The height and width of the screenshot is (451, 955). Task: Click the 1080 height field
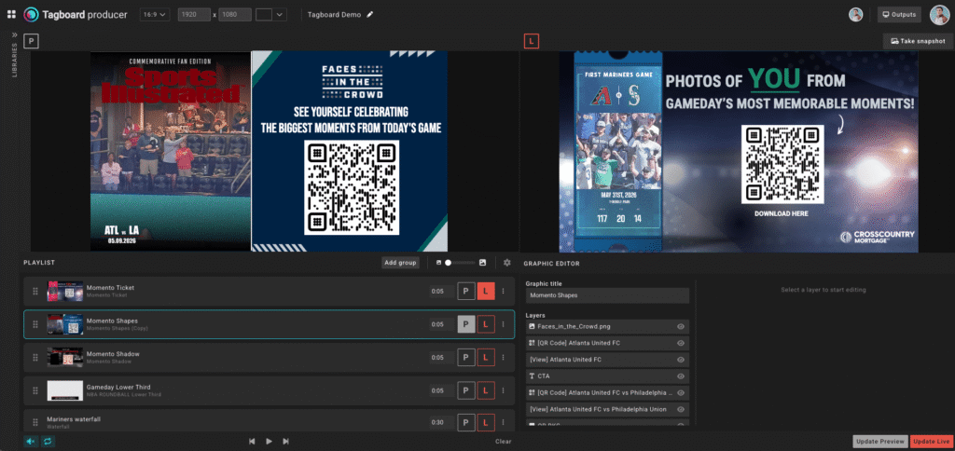(234, 15)
